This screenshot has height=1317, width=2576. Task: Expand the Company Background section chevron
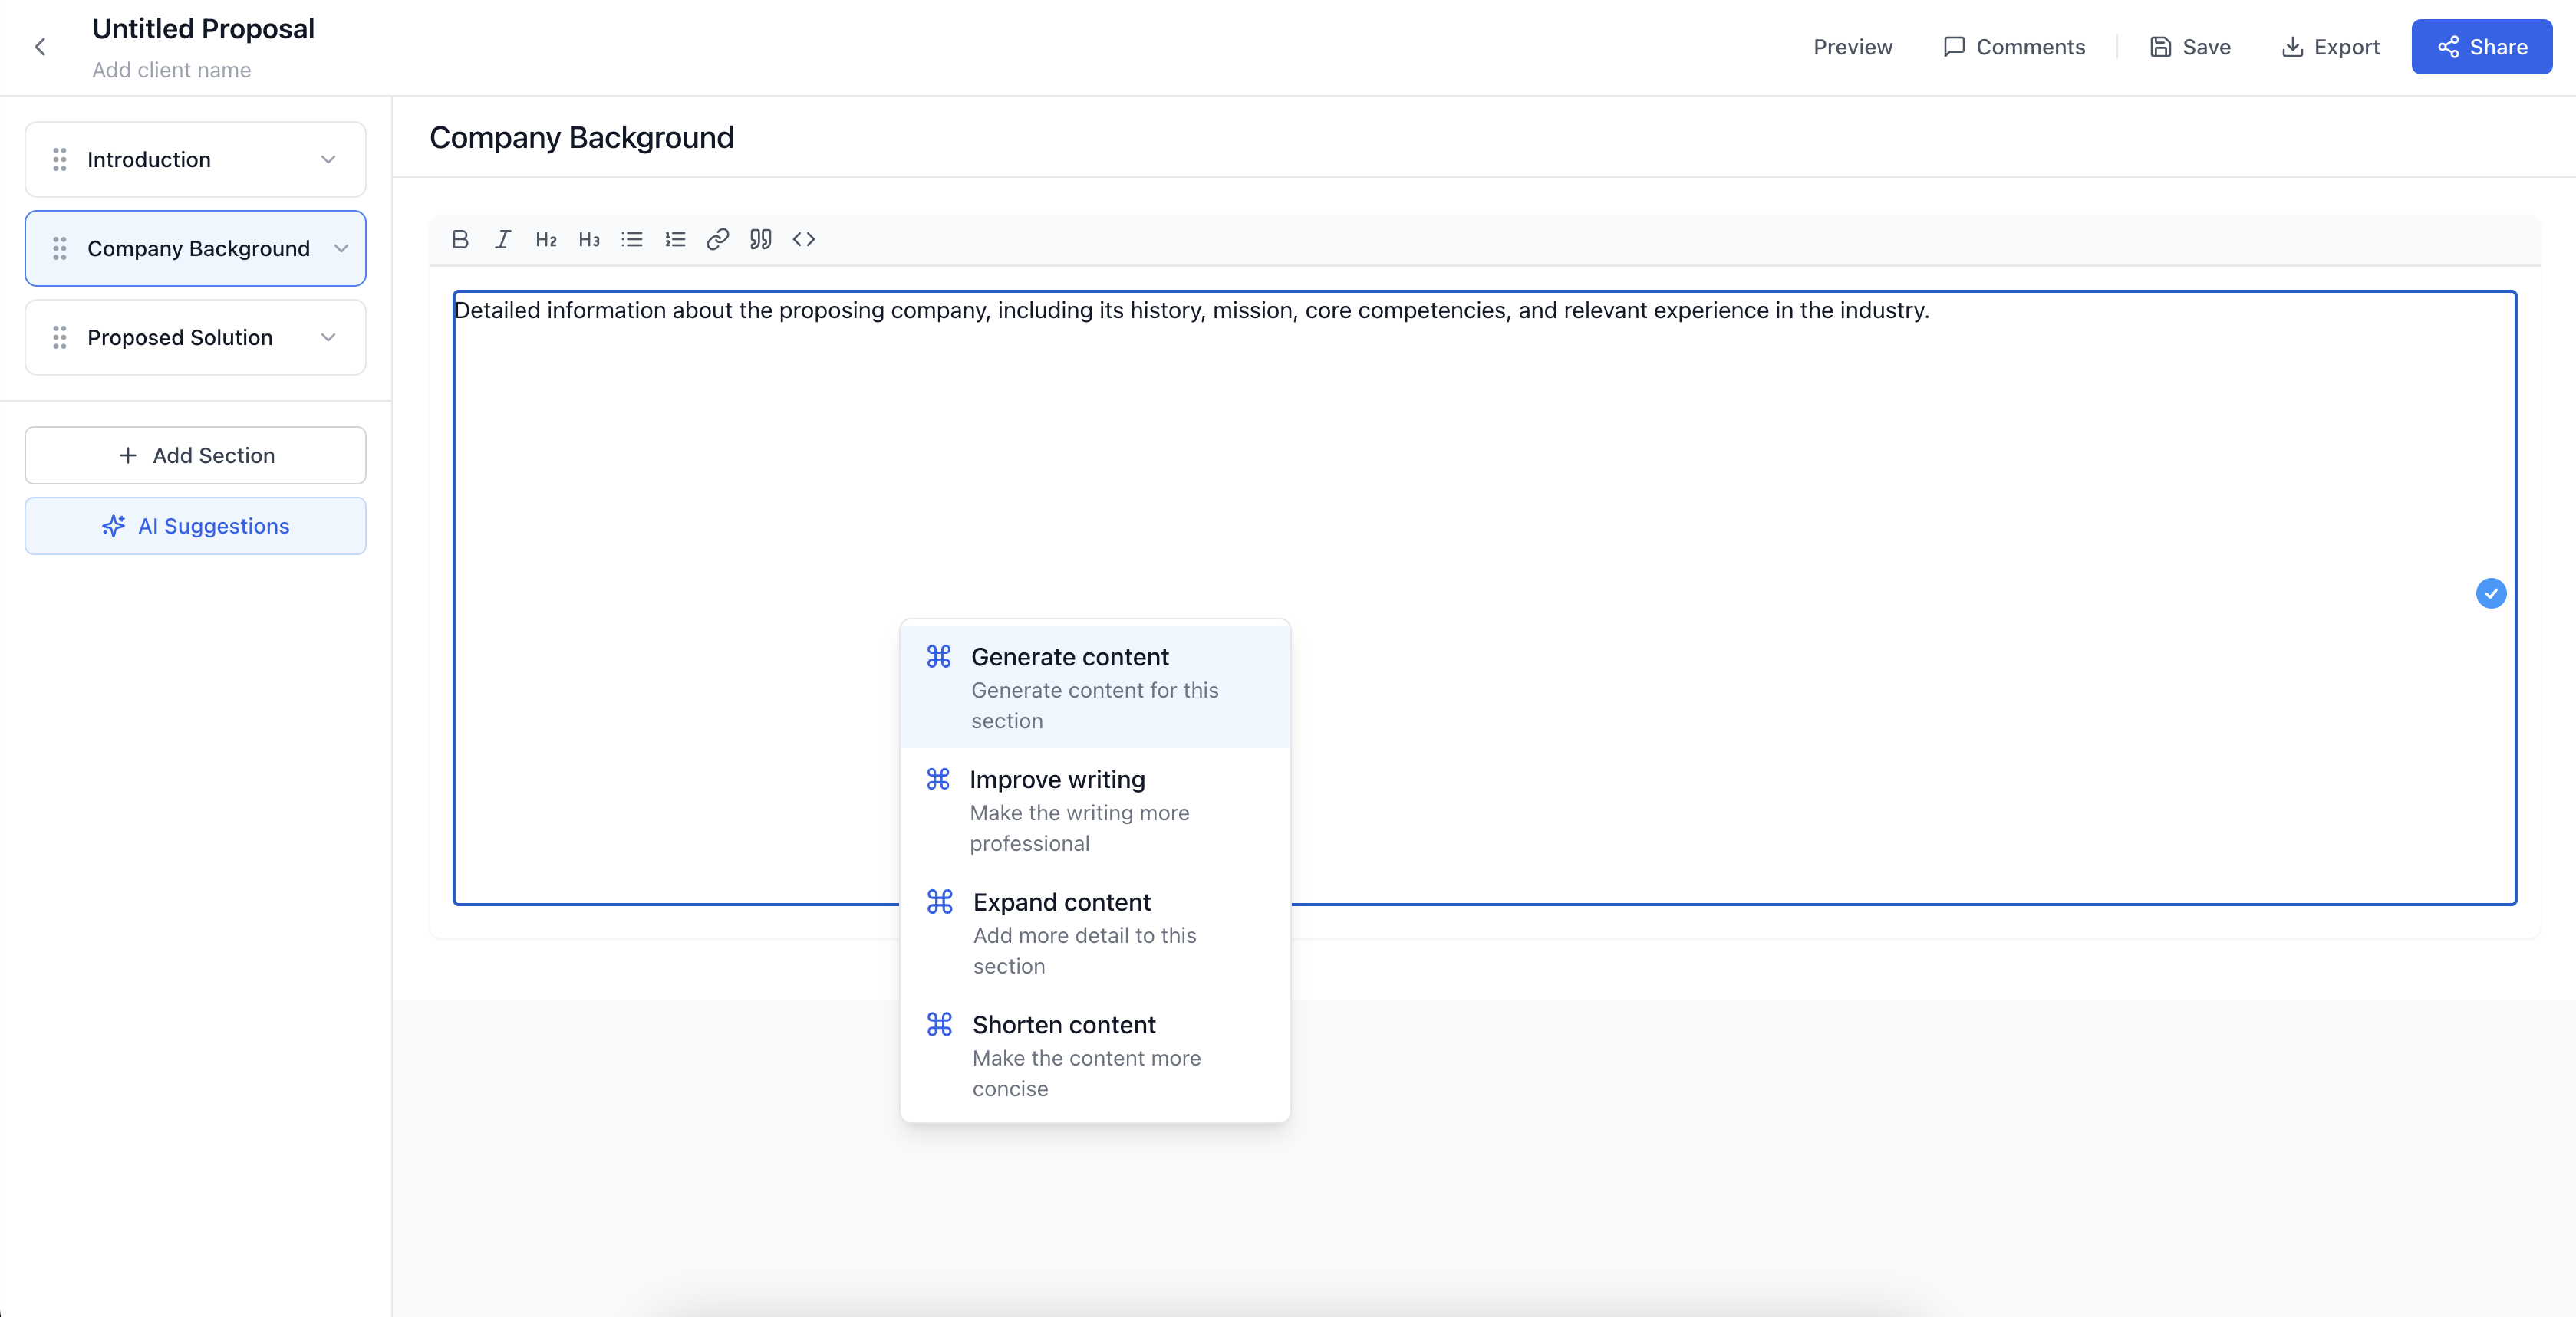coord(341,249)
